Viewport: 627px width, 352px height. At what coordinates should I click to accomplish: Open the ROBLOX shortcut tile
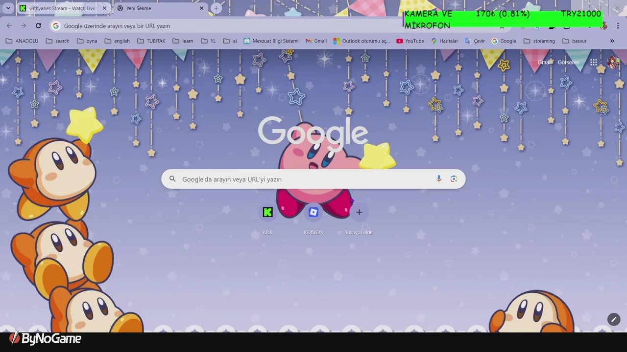coord(313,218)
